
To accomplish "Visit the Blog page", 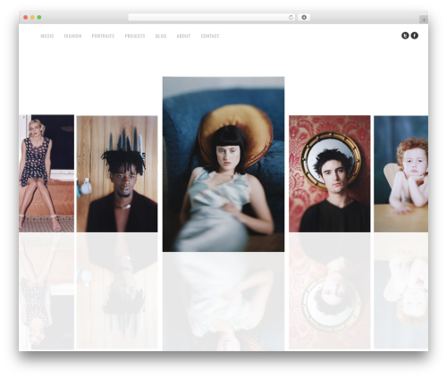I will click(x=161, y=36).
